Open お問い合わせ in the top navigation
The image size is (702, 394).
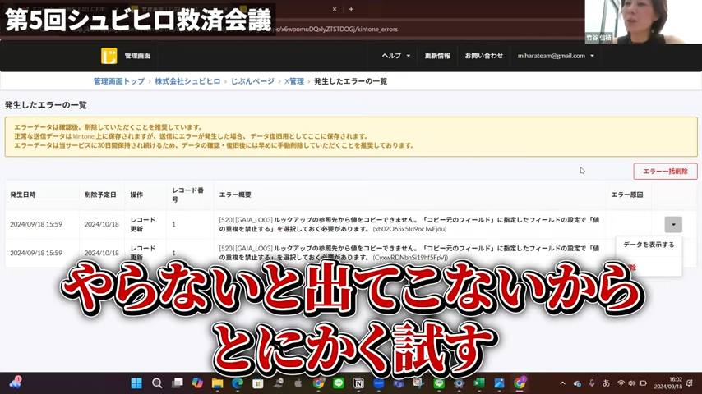pos(484,56)
